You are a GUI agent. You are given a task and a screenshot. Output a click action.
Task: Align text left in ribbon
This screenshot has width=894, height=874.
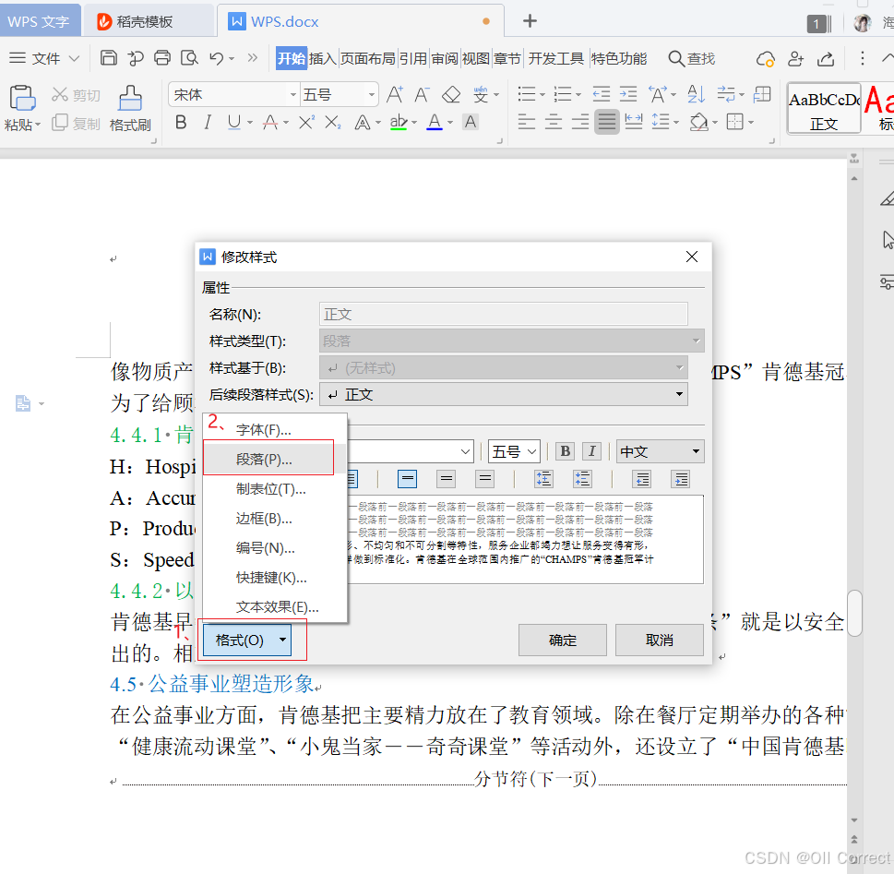[526, 122]
